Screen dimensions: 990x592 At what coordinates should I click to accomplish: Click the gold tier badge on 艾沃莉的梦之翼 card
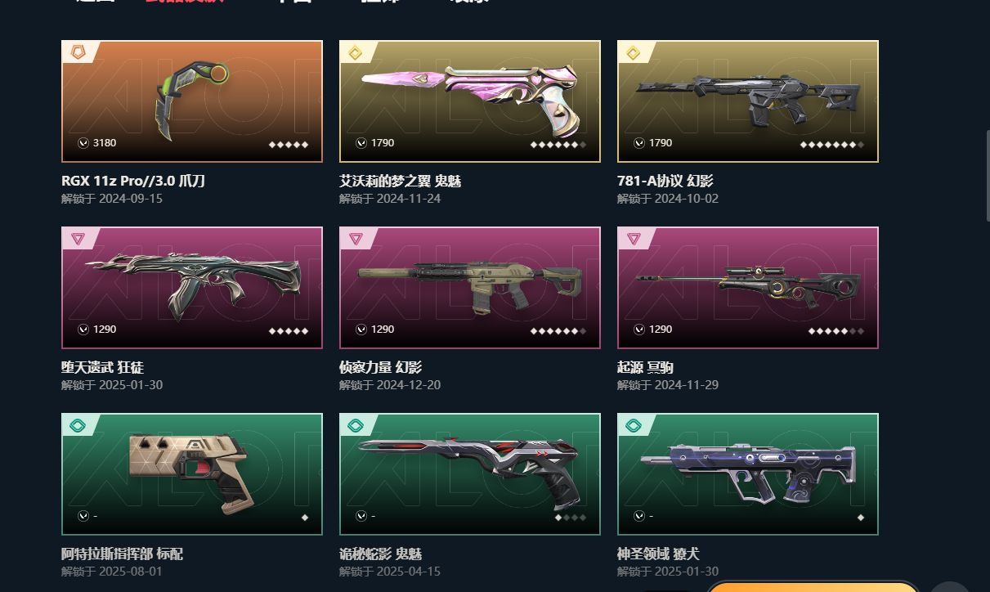click(x=355, y=52)
